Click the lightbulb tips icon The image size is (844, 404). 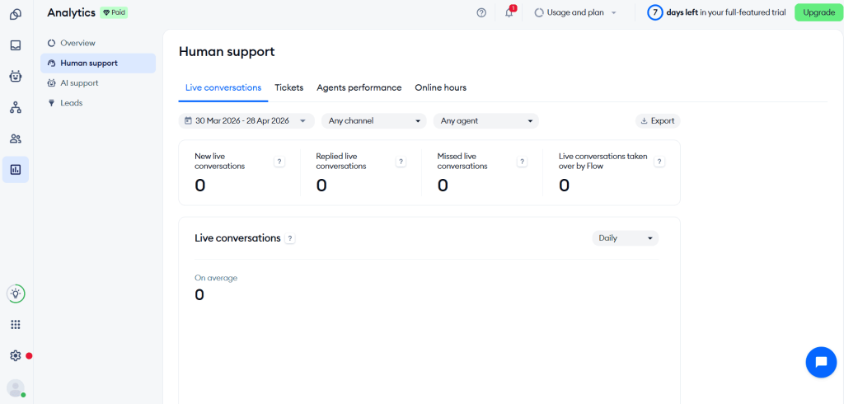click(16, 294)
